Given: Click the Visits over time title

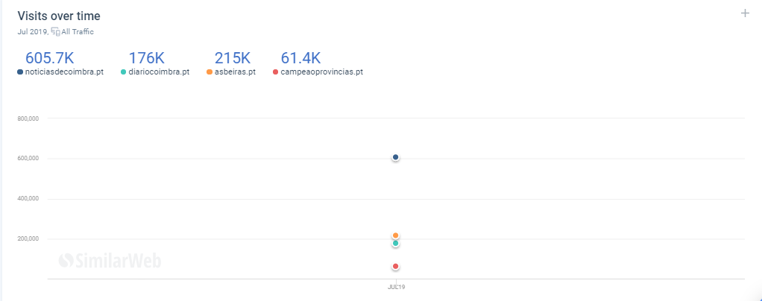Looking at the screenshot, I should pos(59,16).
